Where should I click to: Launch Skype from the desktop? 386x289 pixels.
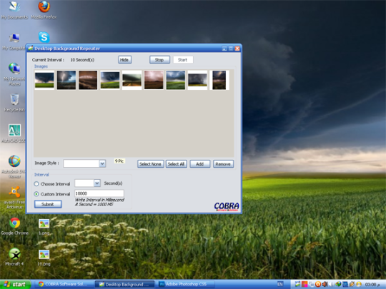(x=44, y=37)
